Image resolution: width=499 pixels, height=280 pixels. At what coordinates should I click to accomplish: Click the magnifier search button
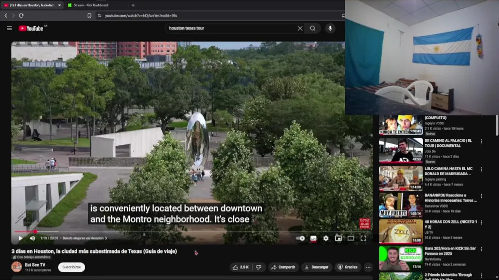(313, 28)
